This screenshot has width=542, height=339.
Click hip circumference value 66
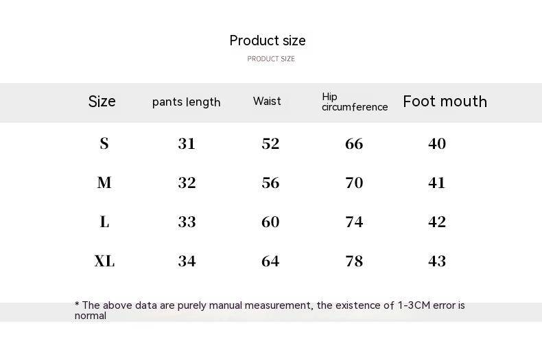[354, 143]
